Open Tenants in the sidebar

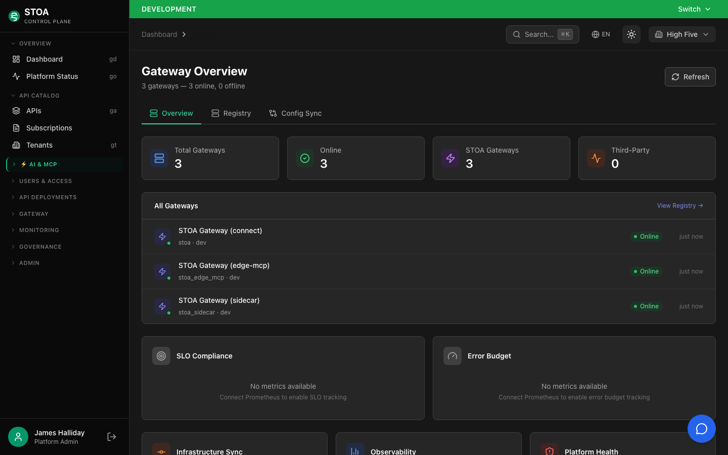coord(64,145)
